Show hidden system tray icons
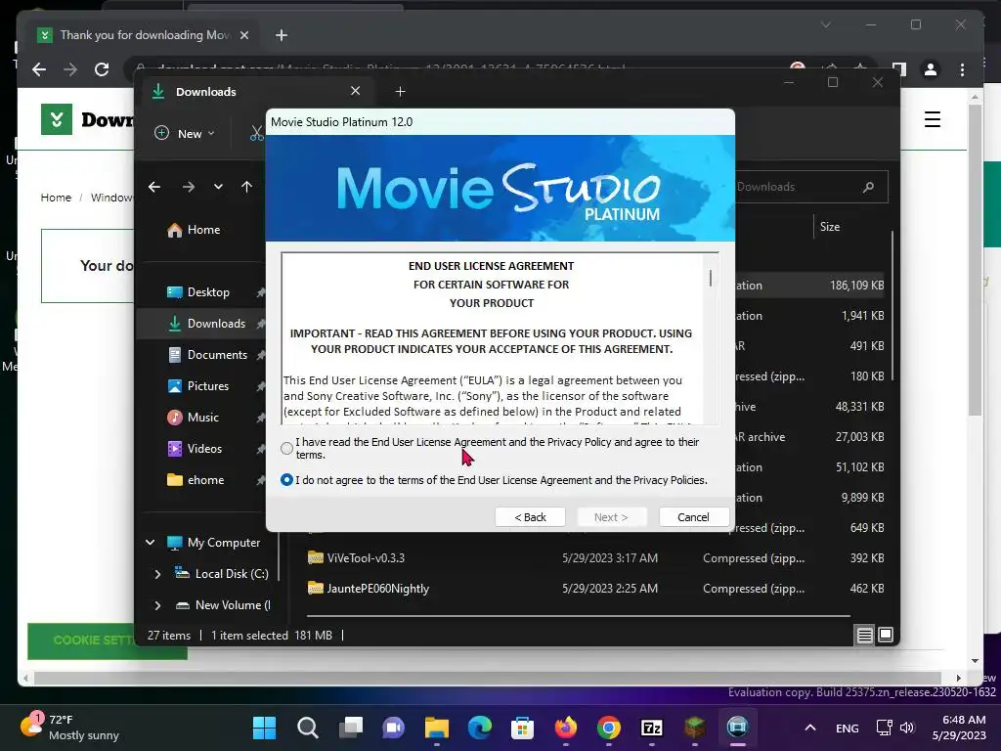 810,728
